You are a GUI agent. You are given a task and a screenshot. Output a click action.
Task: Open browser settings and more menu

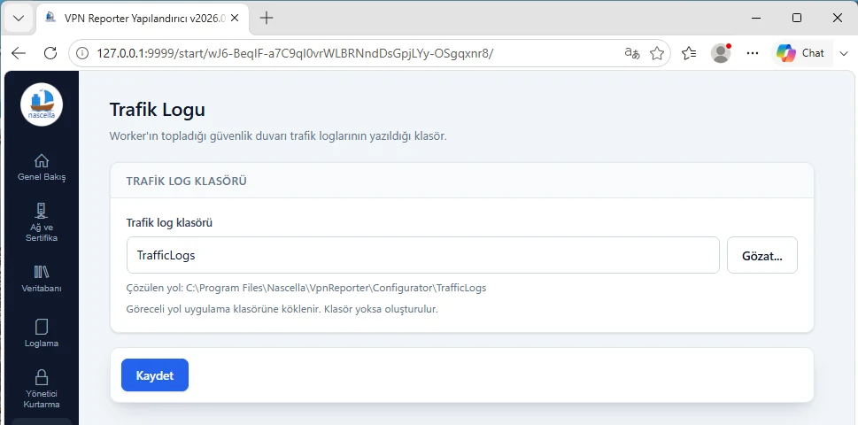[753, 53]
